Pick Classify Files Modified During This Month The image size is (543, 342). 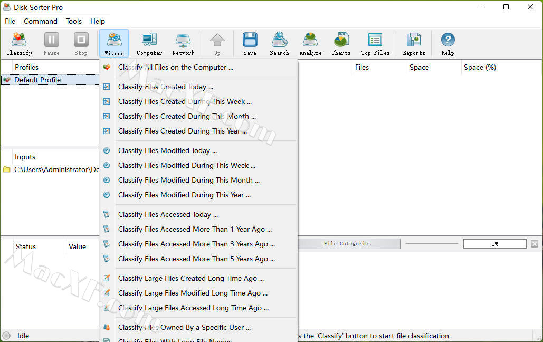[189, 180]
